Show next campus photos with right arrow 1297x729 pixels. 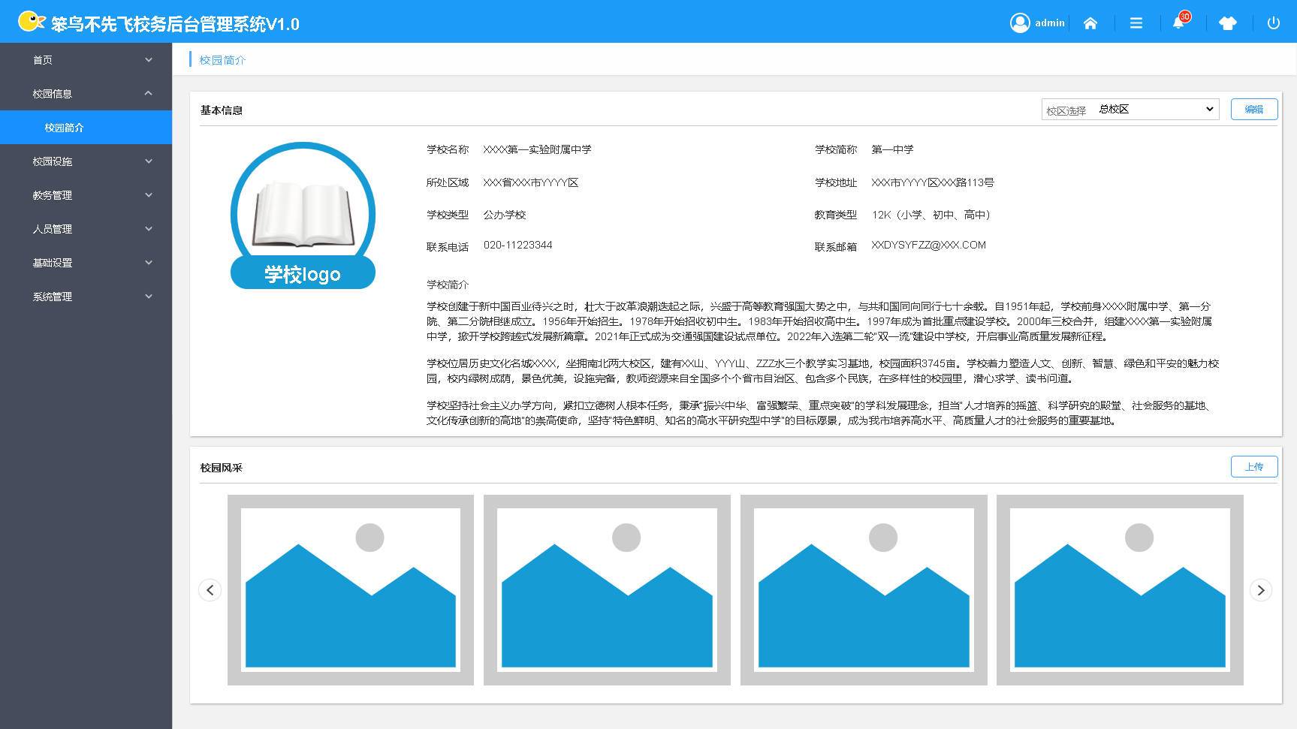click(1261, 590)
